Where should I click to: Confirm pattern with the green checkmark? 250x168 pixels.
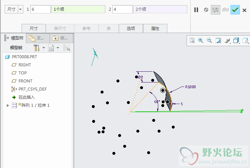coord(235,10)
